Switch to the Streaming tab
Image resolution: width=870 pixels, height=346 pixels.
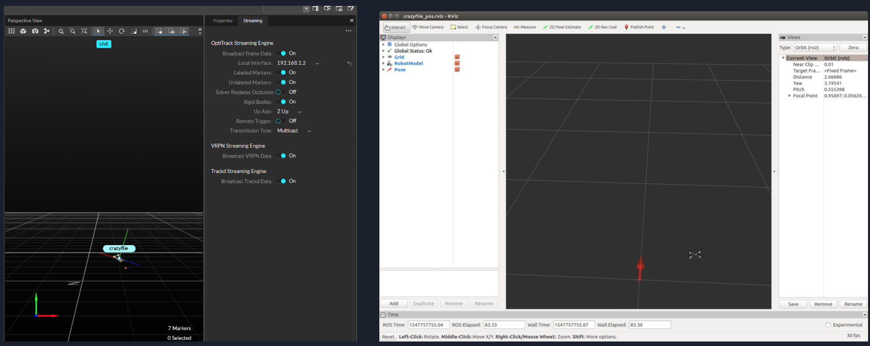click(253, 21)
